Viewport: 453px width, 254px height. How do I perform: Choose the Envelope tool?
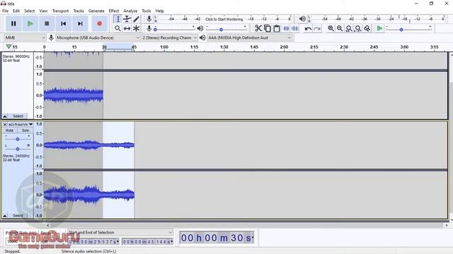click(127, 19)
